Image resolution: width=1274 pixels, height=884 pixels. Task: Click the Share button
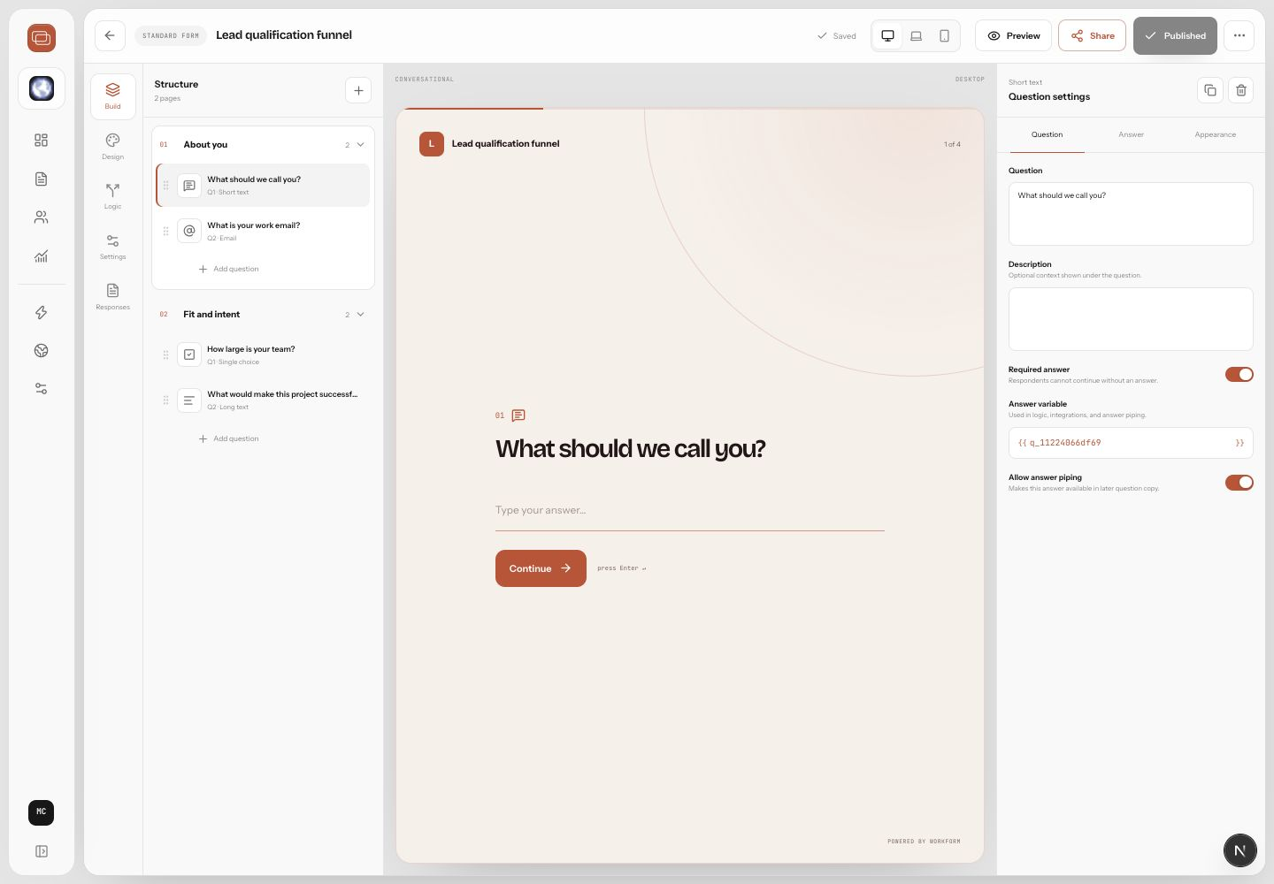[x=1093, y=36]
